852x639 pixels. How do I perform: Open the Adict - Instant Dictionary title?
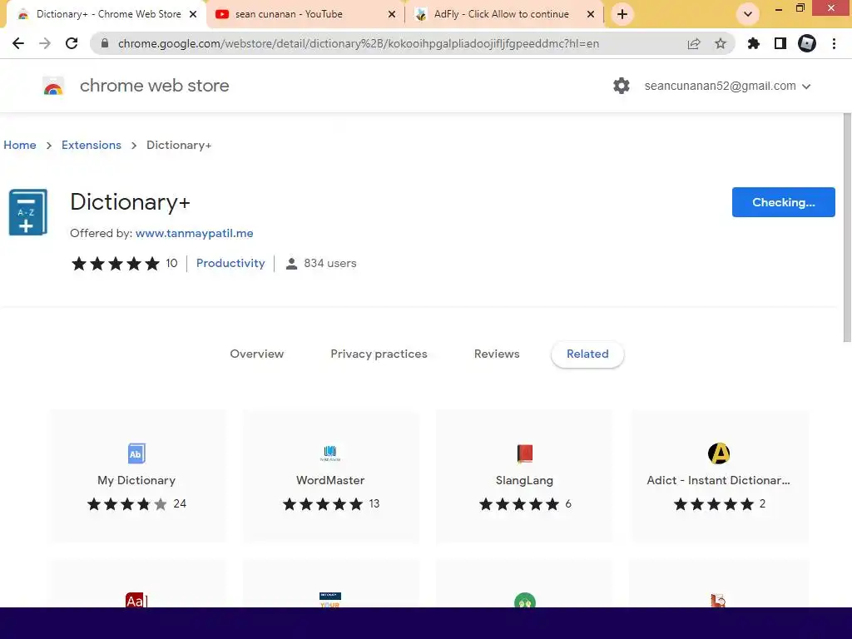coord(718,480)
